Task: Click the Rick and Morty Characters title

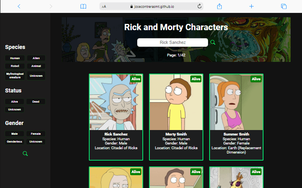Action: pos(176,27)
